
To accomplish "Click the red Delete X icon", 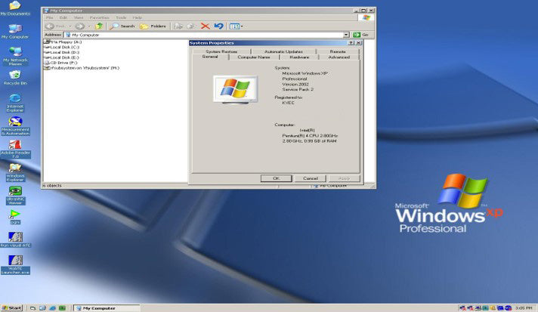I will click(206, 26).
